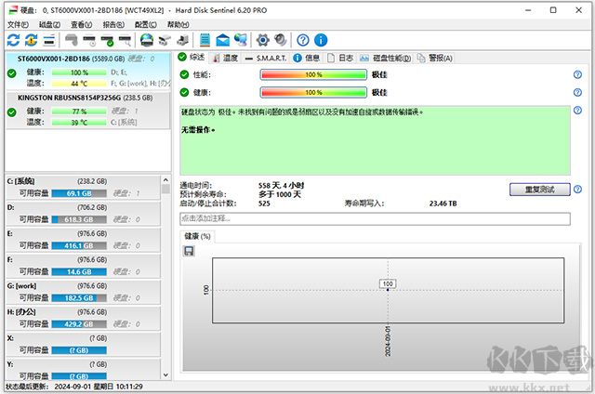The width and height of the screenshot is (595, 394).
Task: Open configuration via the gear toolbar icon
Action: click(262, 40)
